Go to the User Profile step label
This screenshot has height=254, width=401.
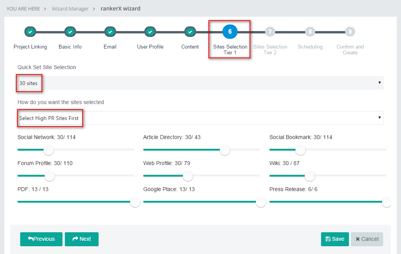coord(150,47)
